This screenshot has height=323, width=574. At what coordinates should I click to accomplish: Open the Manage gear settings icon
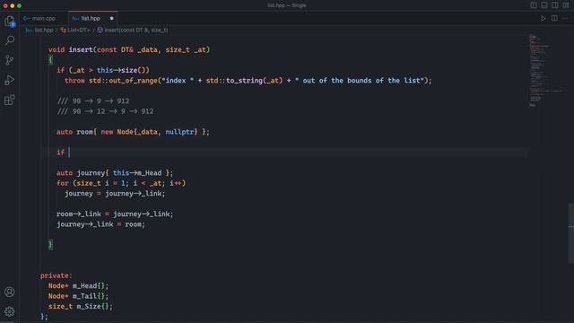click(10, 311)
